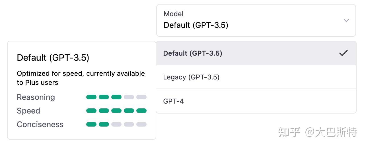Click the chevron arrow in the Model field

coord(346,20)
